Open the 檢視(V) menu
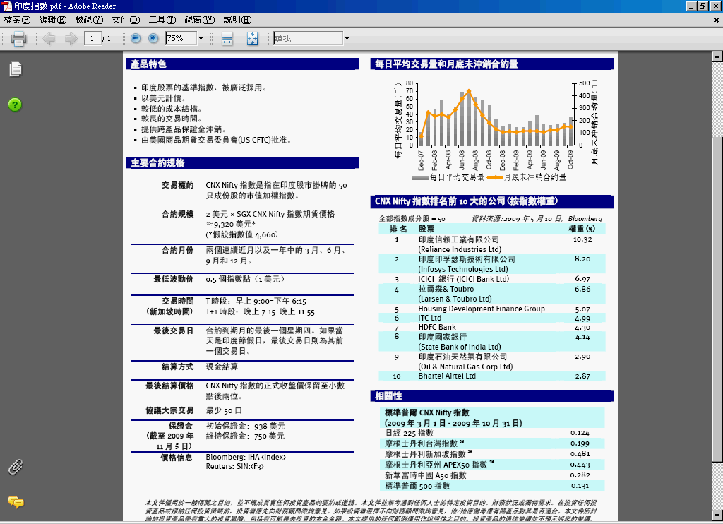Image resolution: width=723 pixels, height=524 pixels. [89, 20]
